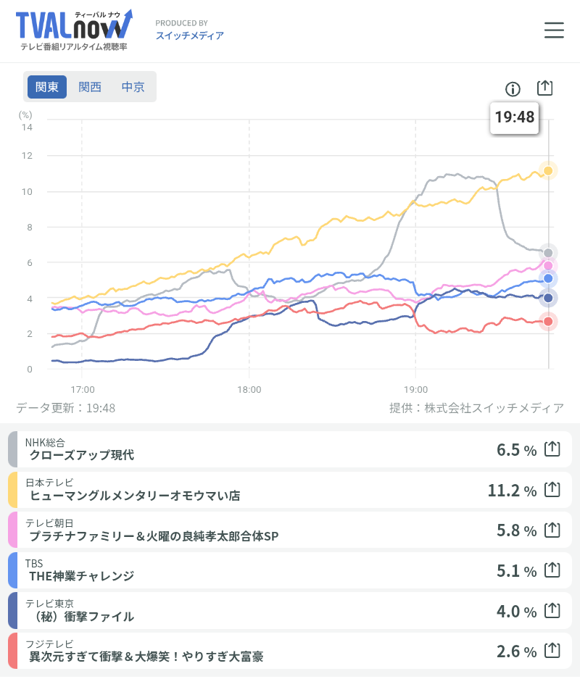
Task: Share the 日本テレビ program rating
Action: (x=552, y=490)
